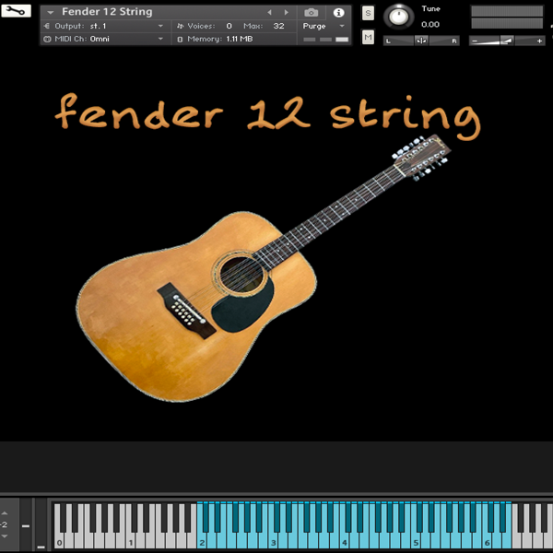Mute the Fender 12 String instrument
This screenshot has width=553, height=553.
[369, 37]
